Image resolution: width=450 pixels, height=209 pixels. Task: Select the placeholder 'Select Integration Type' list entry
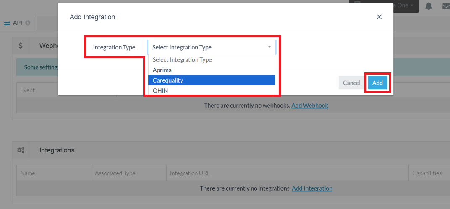coord(212,59)
